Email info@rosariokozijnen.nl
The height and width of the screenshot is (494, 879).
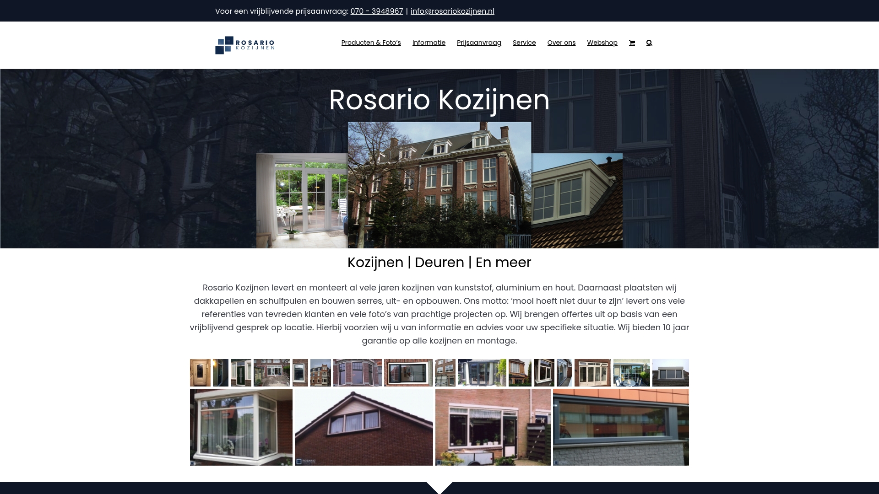pos(452,11)
